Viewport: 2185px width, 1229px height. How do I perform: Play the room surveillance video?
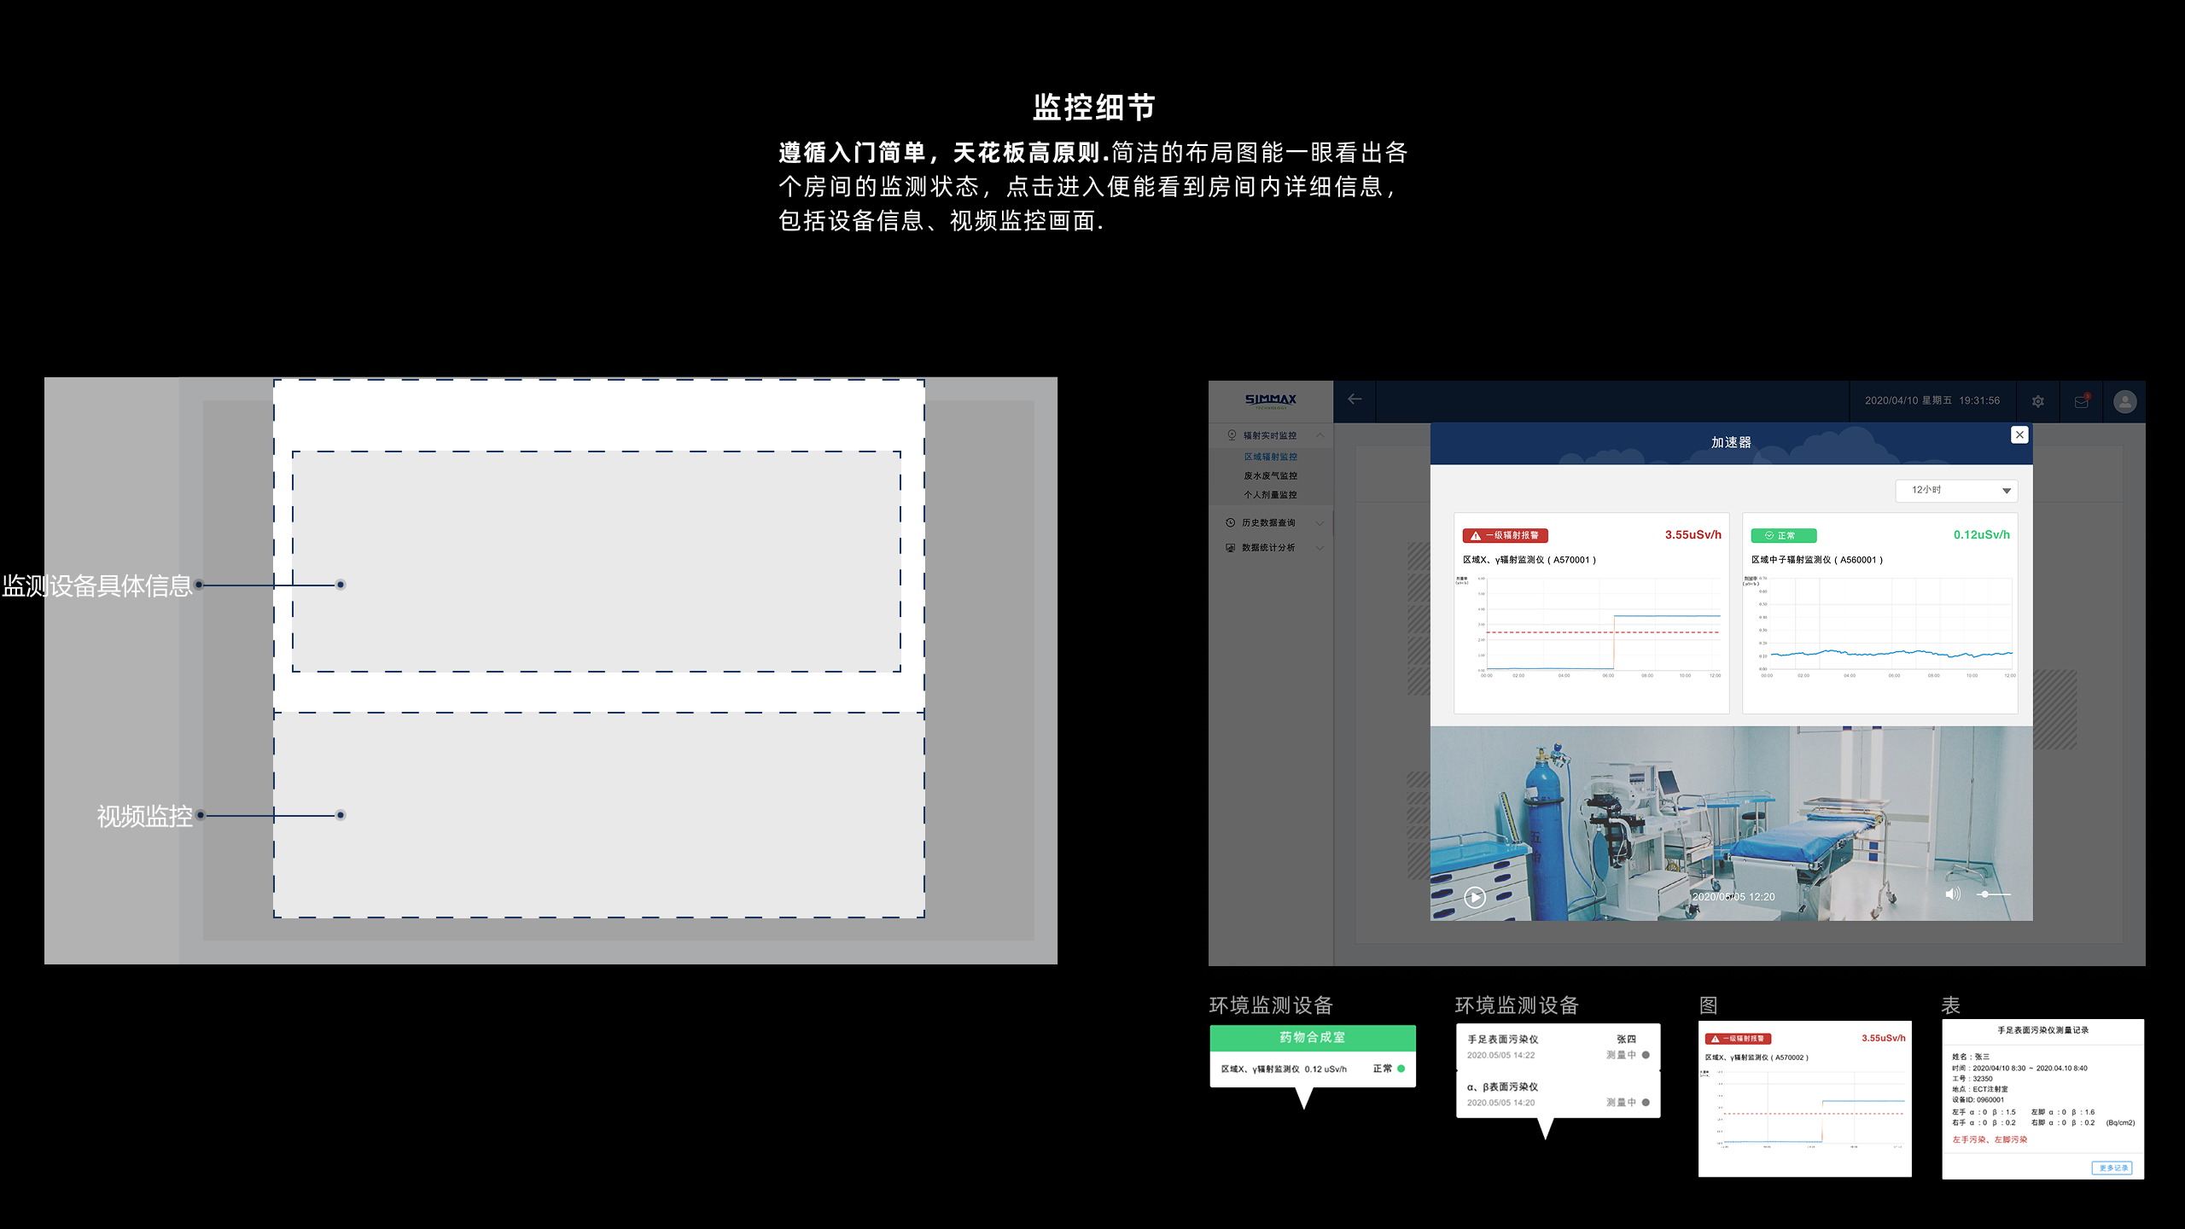point(1475,897)
